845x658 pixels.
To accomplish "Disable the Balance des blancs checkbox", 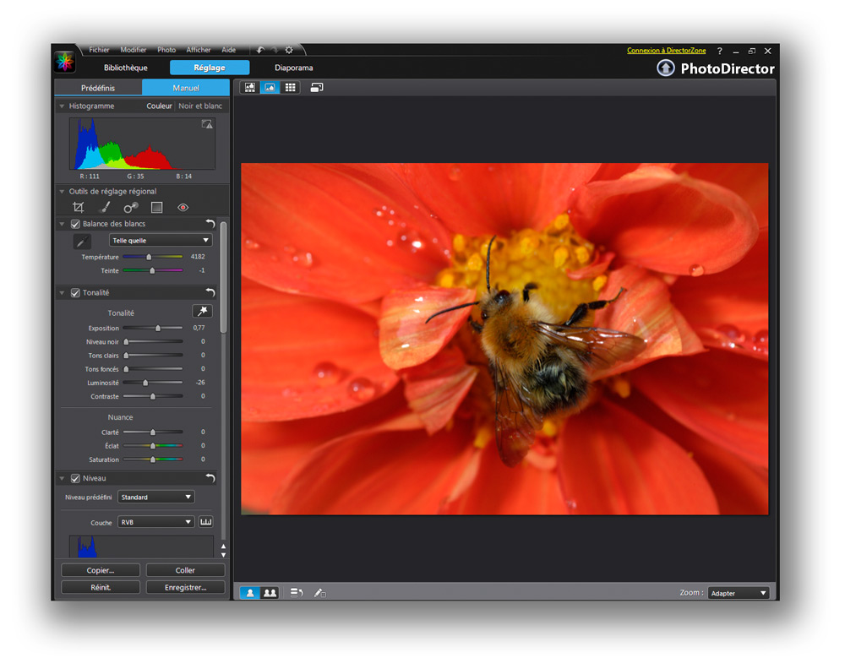I will point(75,224).
